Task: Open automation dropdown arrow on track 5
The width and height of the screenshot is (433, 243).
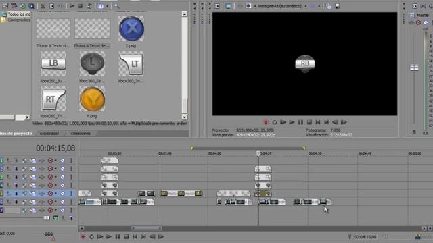Action: (x=55, y=194)
